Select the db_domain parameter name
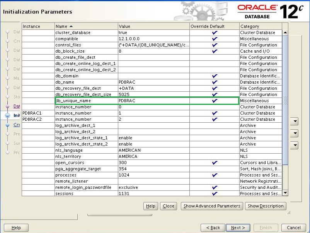Viewport: 310px width, 233px height. pos(86,76)
